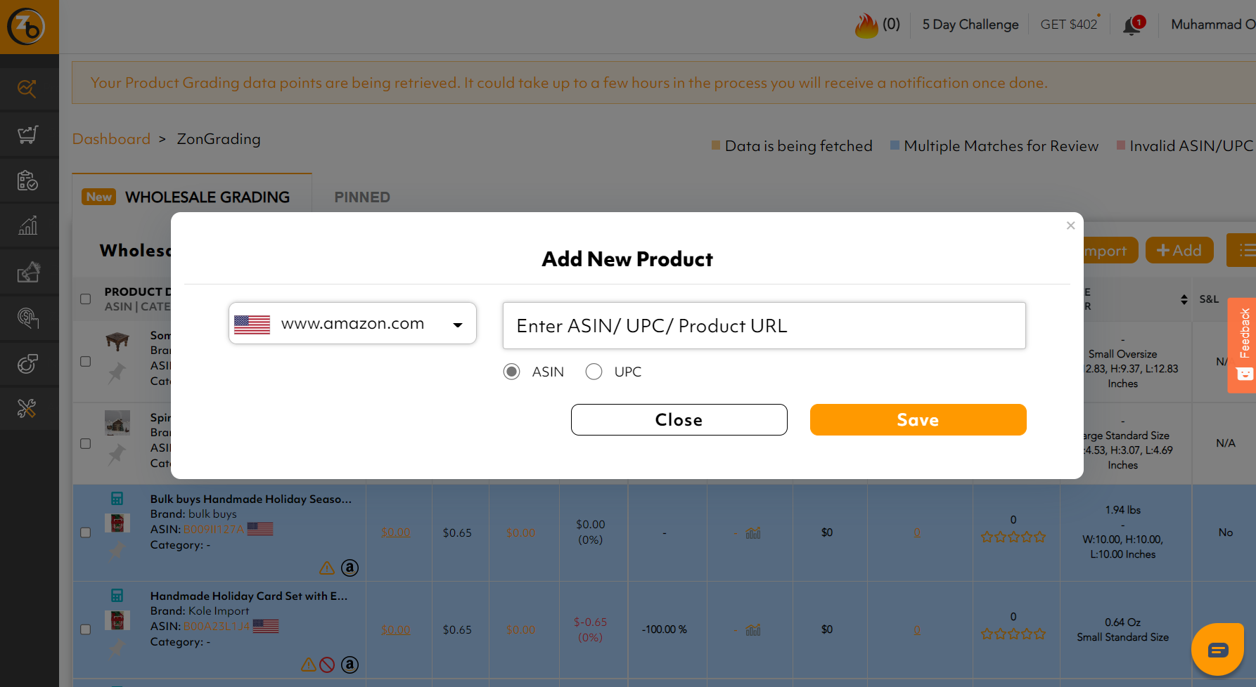
Task: Click the Save button in dialog
Action: [918, 419]
